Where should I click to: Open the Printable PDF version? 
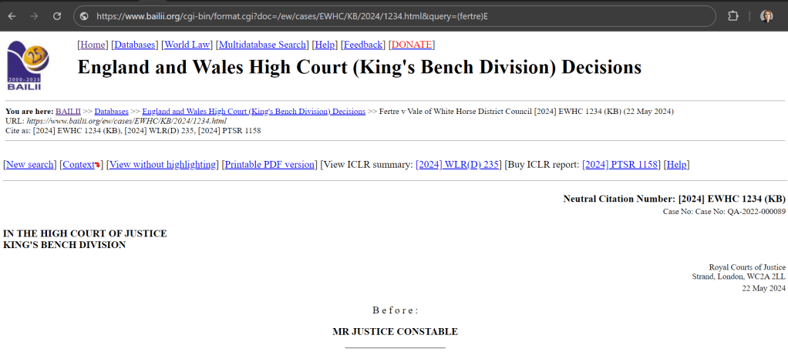click(x=270, y=165)
